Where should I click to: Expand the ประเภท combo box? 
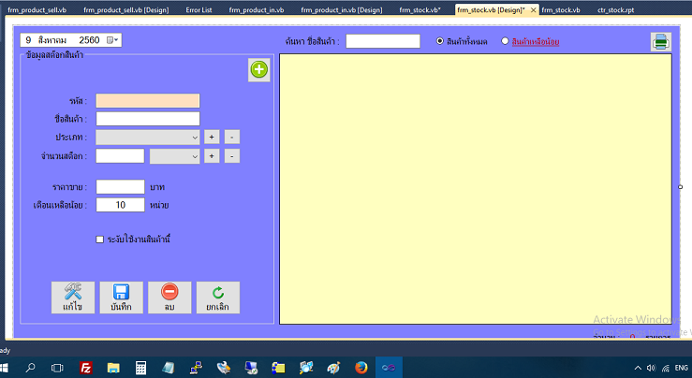click(195, 138)
